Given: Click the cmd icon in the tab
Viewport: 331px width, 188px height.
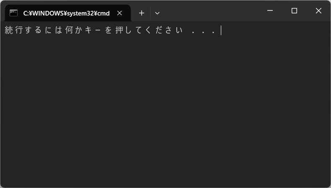Looking at the screenshot, I should [x=13, y=13].
